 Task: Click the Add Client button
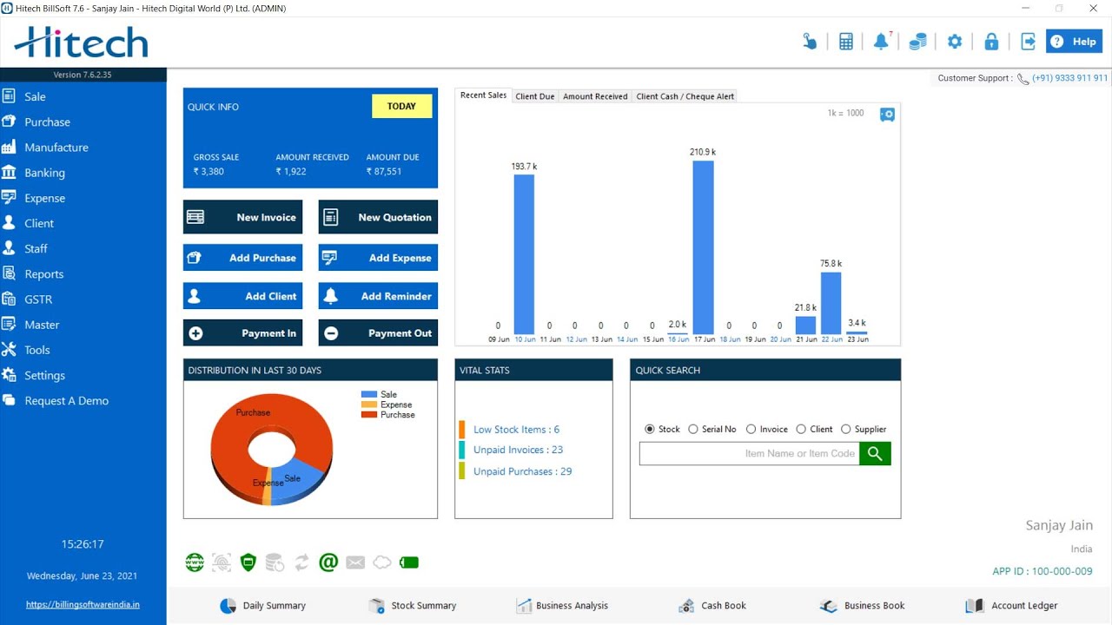242,296
